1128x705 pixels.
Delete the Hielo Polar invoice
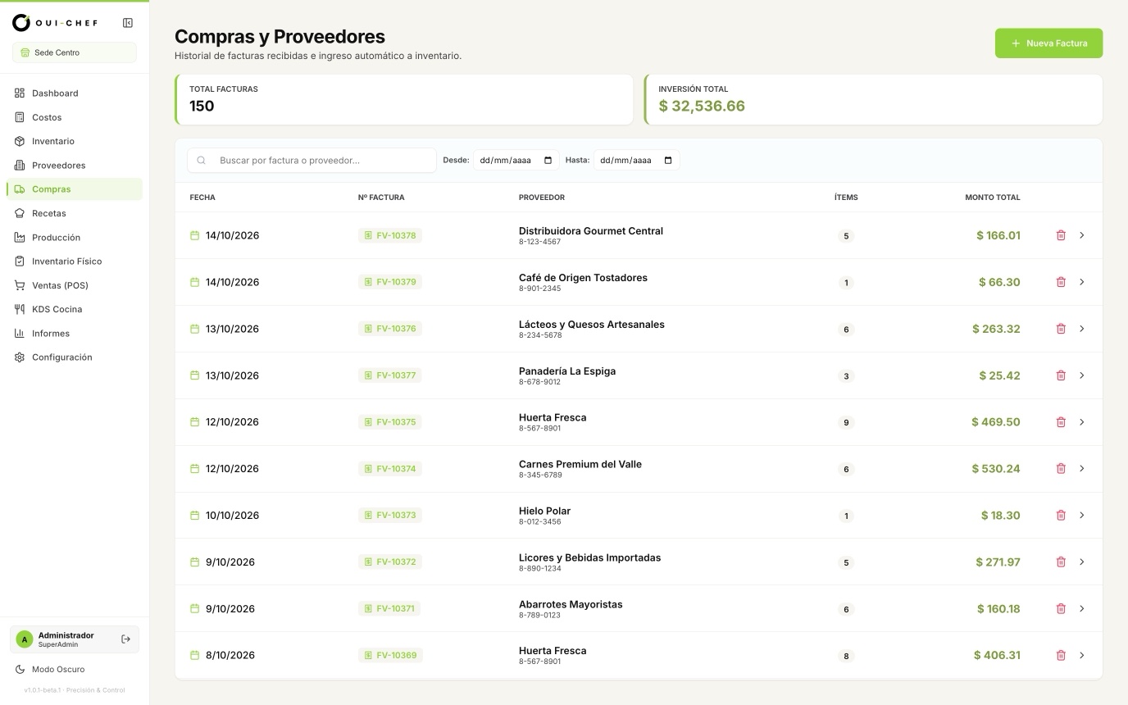click(1061, 516)
